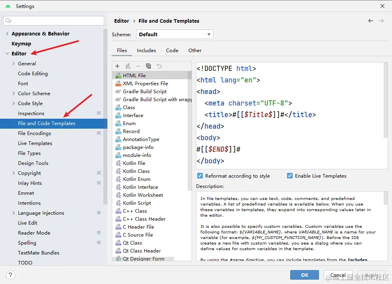Switch to the Other tab
Image resolution: width=392 pixels, height=284 pixels.
(195, 51)
